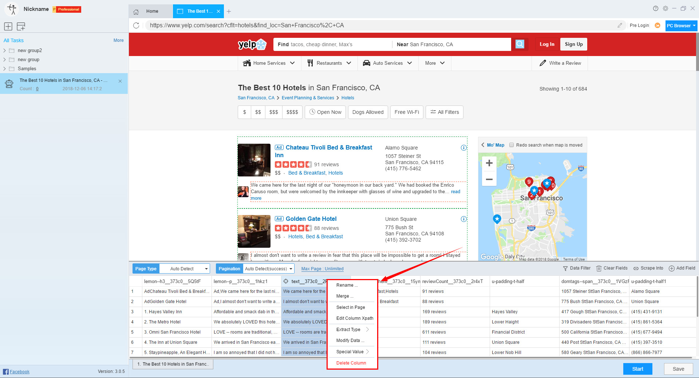Reload the page with the refresh icon
Viewport: 699px width, 378px height.
tap(136, 25)
